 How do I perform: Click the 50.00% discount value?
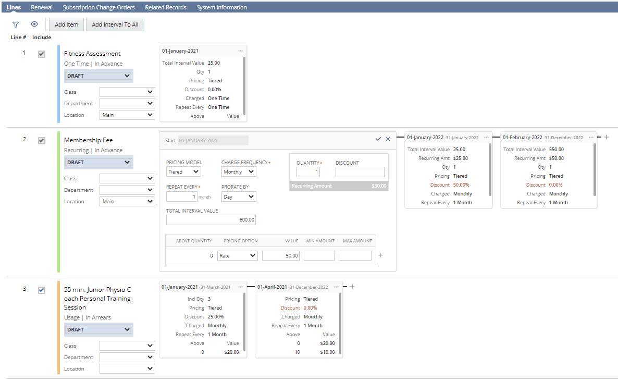click(461, 185)
